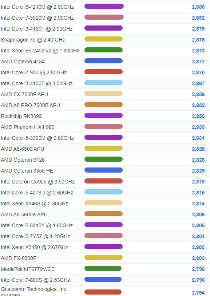This screenshot has height=296, width=210.
Task: Click Intel Core i5-7Y57 @ 1.20GHz
Action: point(35,237)
